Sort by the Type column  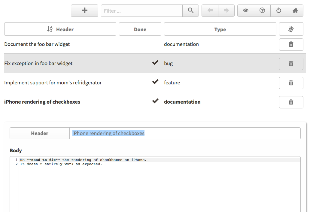pos(220,29)
